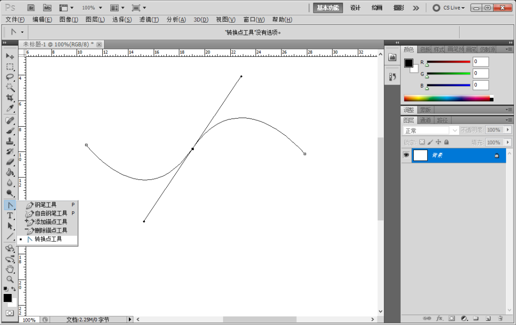Open the 滤镜(T) menu

pyautogui.click(x=149, y=20)
